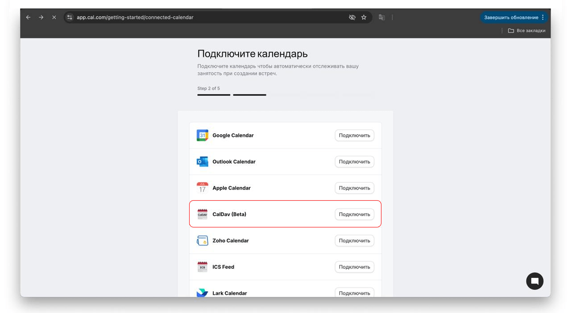Click the CalDav (Beta) label
This screenshot has width=571, height=313.
tap(229, 214)
